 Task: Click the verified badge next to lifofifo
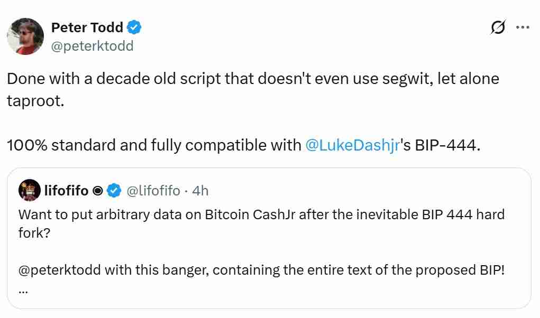click(x=113, y=191)
